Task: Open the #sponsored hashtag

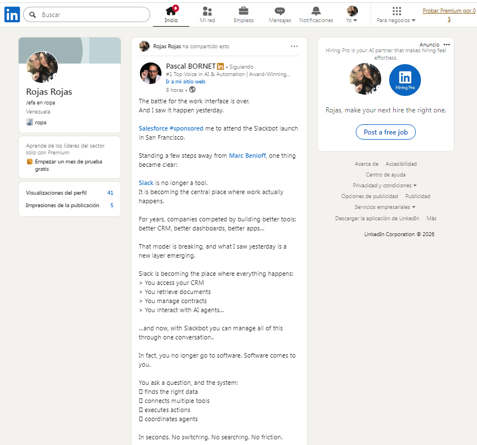Action: pyautogui.click(x=186, y=128)
